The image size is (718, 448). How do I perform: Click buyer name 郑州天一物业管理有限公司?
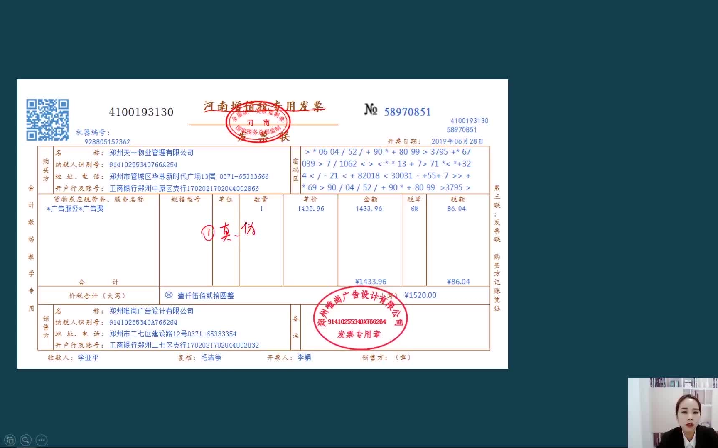click(151, 153)
